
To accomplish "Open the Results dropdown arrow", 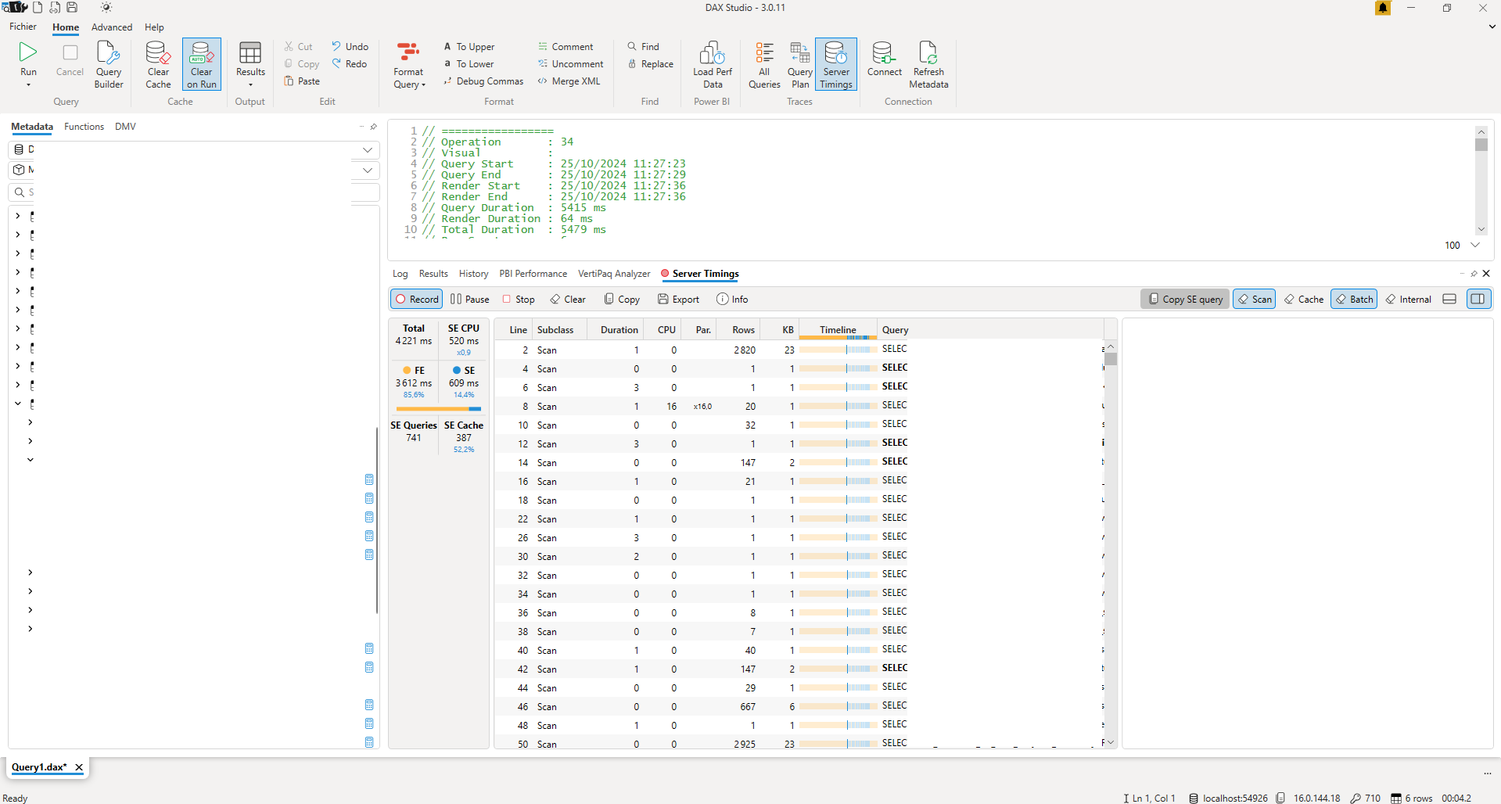I will pos(250,85).
